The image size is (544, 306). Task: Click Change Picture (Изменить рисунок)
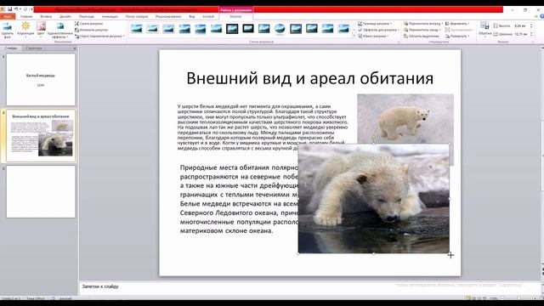(92, 30)
